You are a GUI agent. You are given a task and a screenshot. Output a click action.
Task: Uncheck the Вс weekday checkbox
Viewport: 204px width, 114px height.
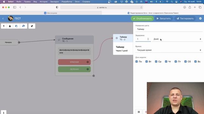pos(195,61)
